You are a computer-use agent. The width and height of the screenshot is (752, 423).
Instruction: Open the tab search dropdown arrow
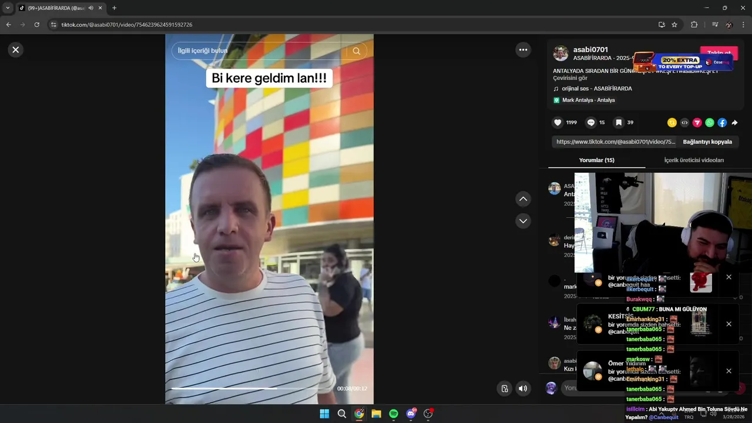click(x=7, y=8)
